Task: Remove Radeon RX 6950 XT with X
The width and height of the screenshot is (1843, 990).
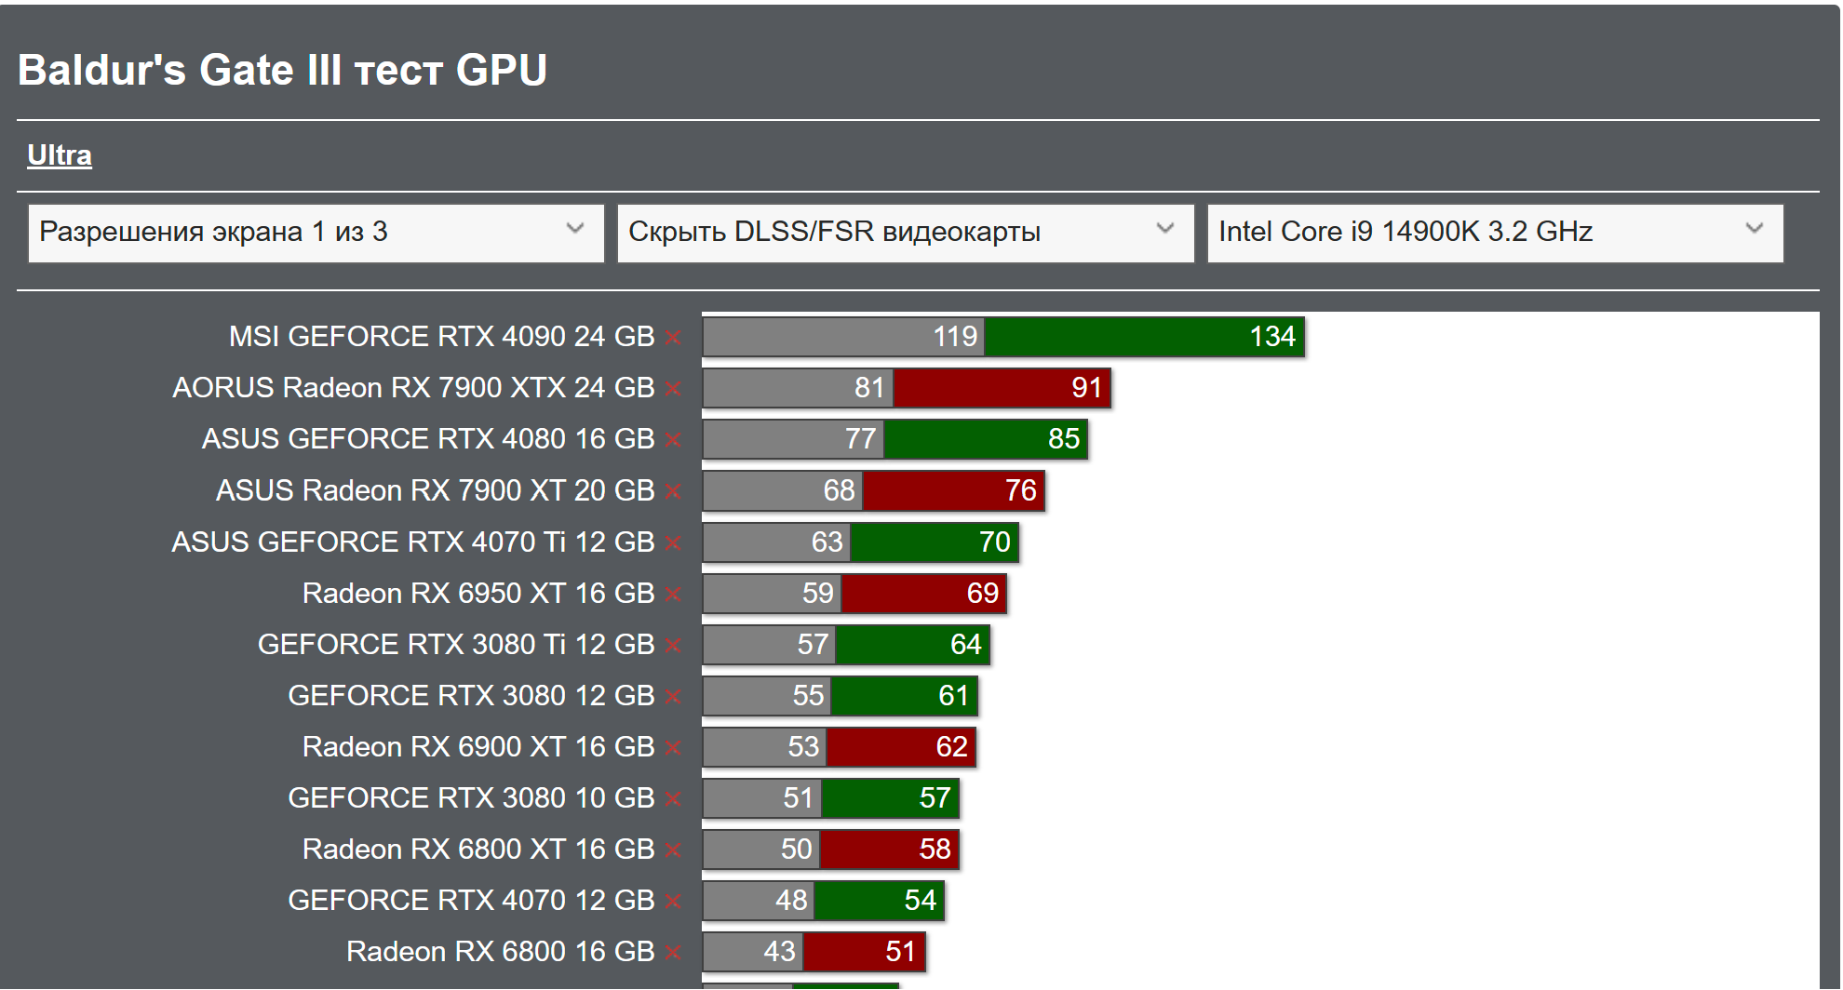Action: tap(674, 594)
